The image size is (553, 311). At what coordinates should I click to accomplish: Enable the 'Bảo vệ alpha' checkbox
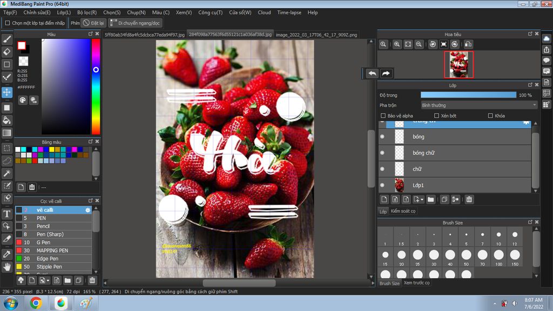383,116
